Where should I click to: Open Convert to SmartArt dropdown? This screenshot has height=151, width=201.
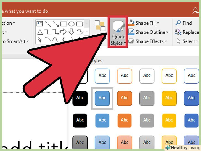(x=15, y=41)
